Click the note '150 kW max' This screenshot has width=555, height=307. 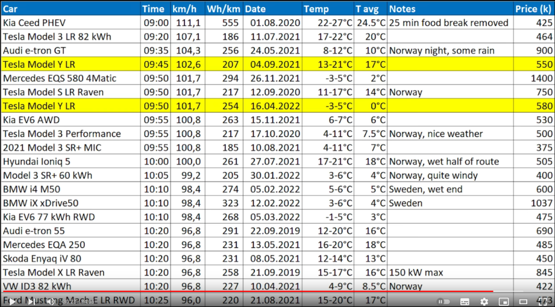tap(416, 272)
